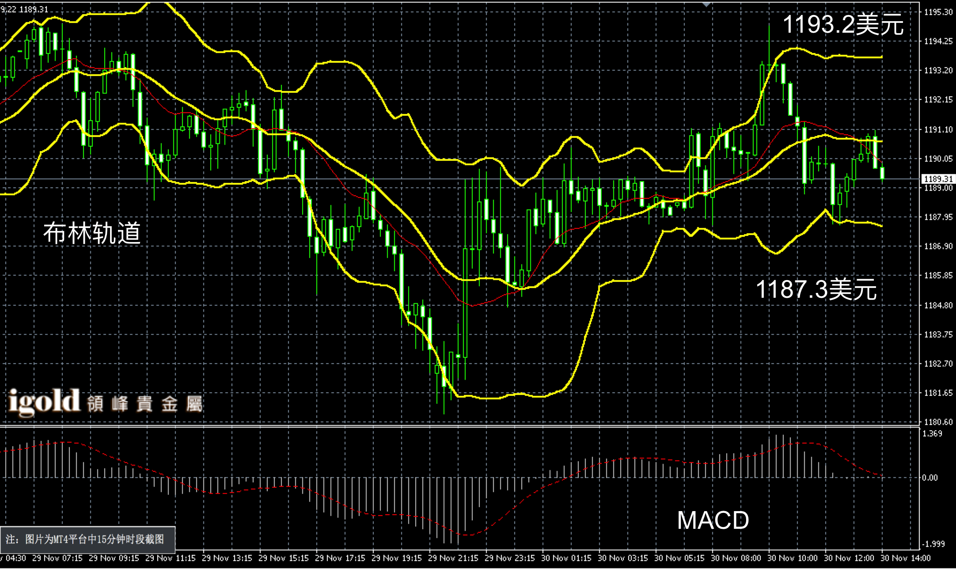Click the 30 Nov 14:00 time label
The image size is (956, 569).
[x=906, y=558]
